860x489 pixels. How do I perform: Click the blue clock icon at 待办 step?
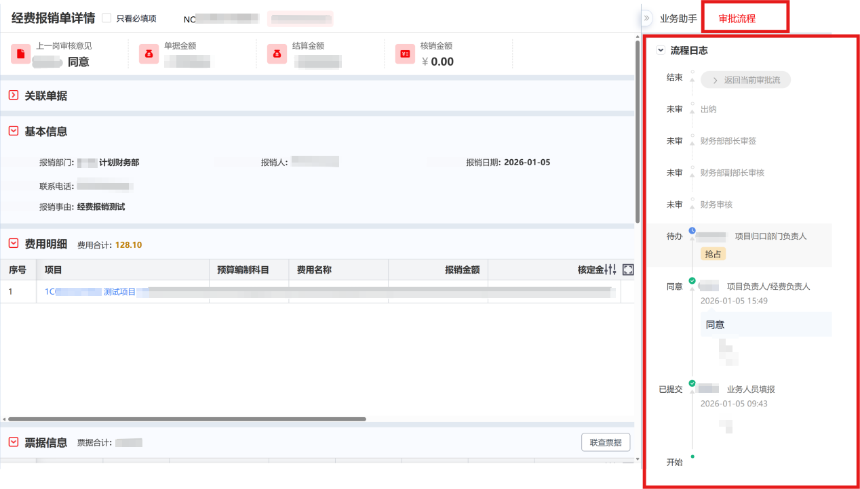[x=692, y=231]
